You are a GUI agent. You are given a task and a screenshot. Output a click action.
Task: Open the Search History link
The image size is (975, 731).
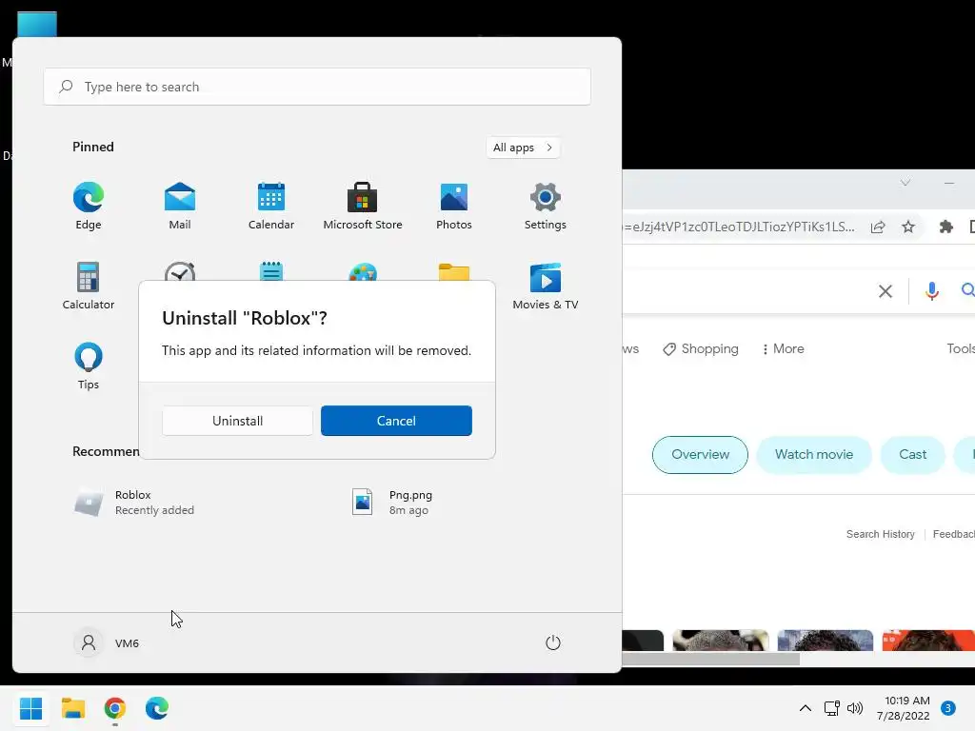(x=881, y=534)
